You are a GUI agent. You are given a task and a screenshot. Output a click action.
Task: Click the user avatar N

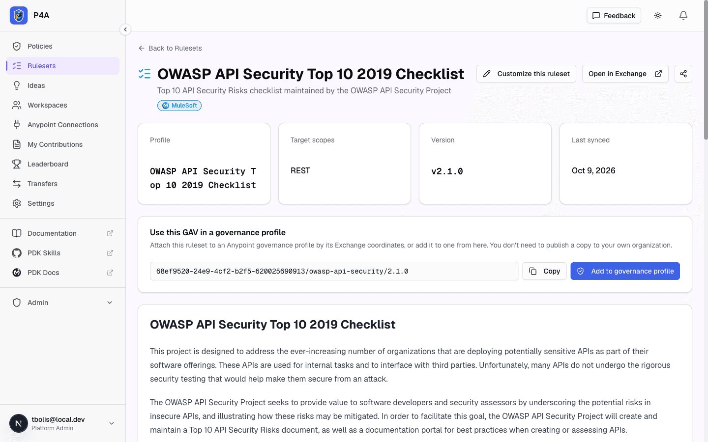click(19, 423)
